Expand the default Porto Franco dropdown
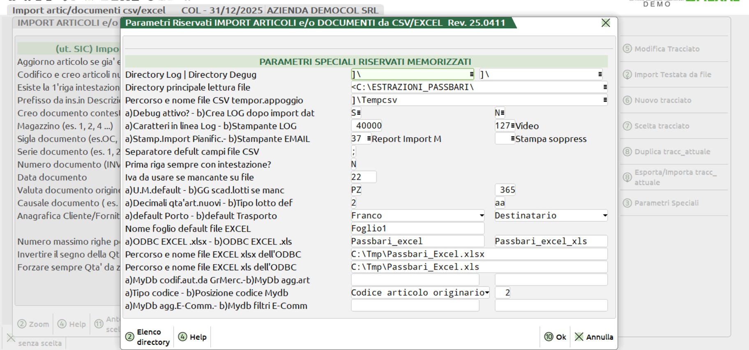 tap(482, 216)
